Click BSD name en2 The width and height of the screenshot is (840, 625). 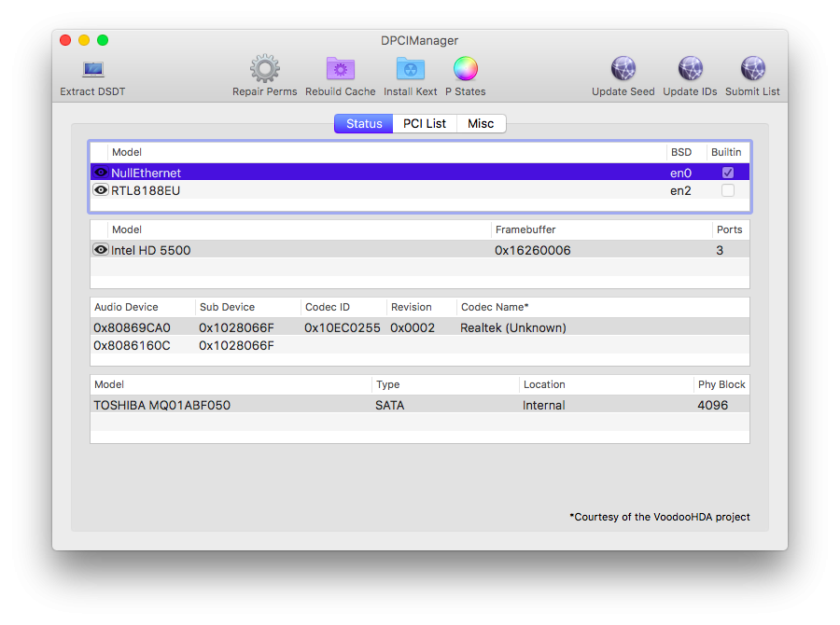[x=681, y=190]
